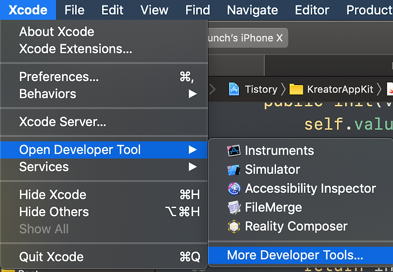Choose Quit Xcode
393x272 pixels.
(104, 257)
